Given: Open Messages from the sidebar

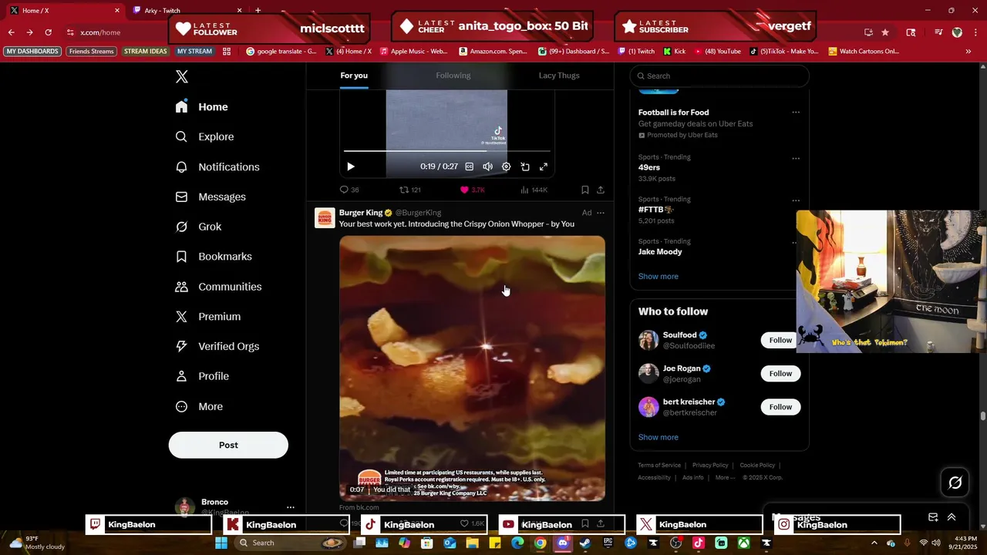Looking at the screenshot, I should click(211, 197).
